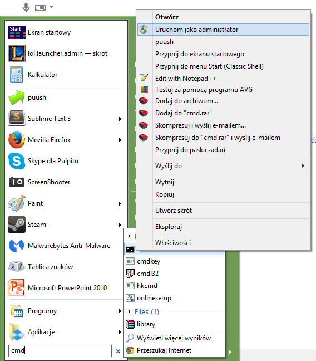The image size is (316, 361).
Task: Select Eksploruj in the context menu
Action: [x=223, y=227]
